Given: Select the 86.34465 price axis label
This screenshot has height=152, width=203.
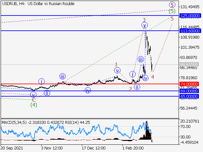Looking at the screenshot, I should point(189,68).
